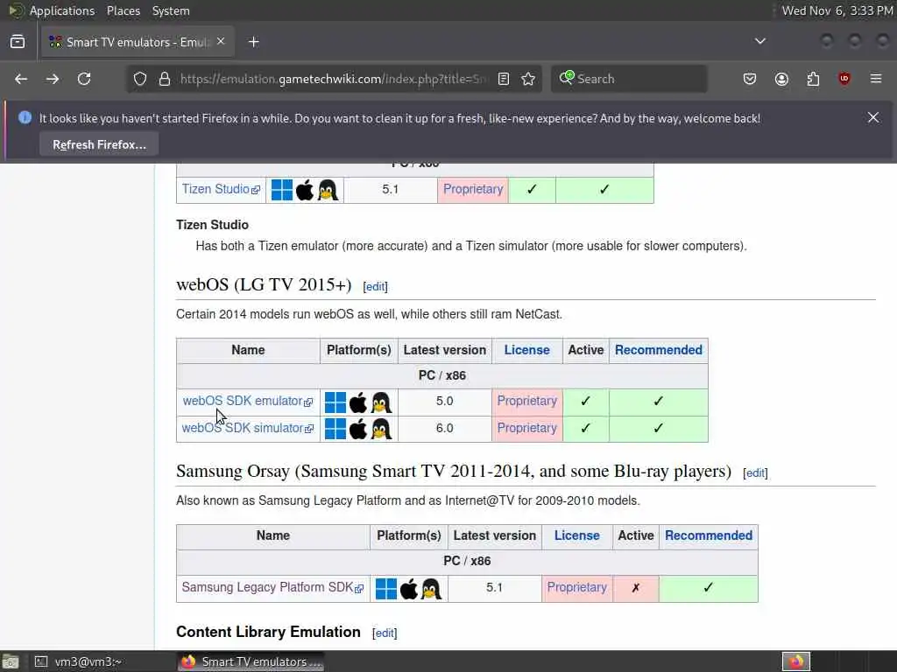Screen dimensions: 897x672
Task: Open the webOS SDK emulator link
Action: pos(248,401)
